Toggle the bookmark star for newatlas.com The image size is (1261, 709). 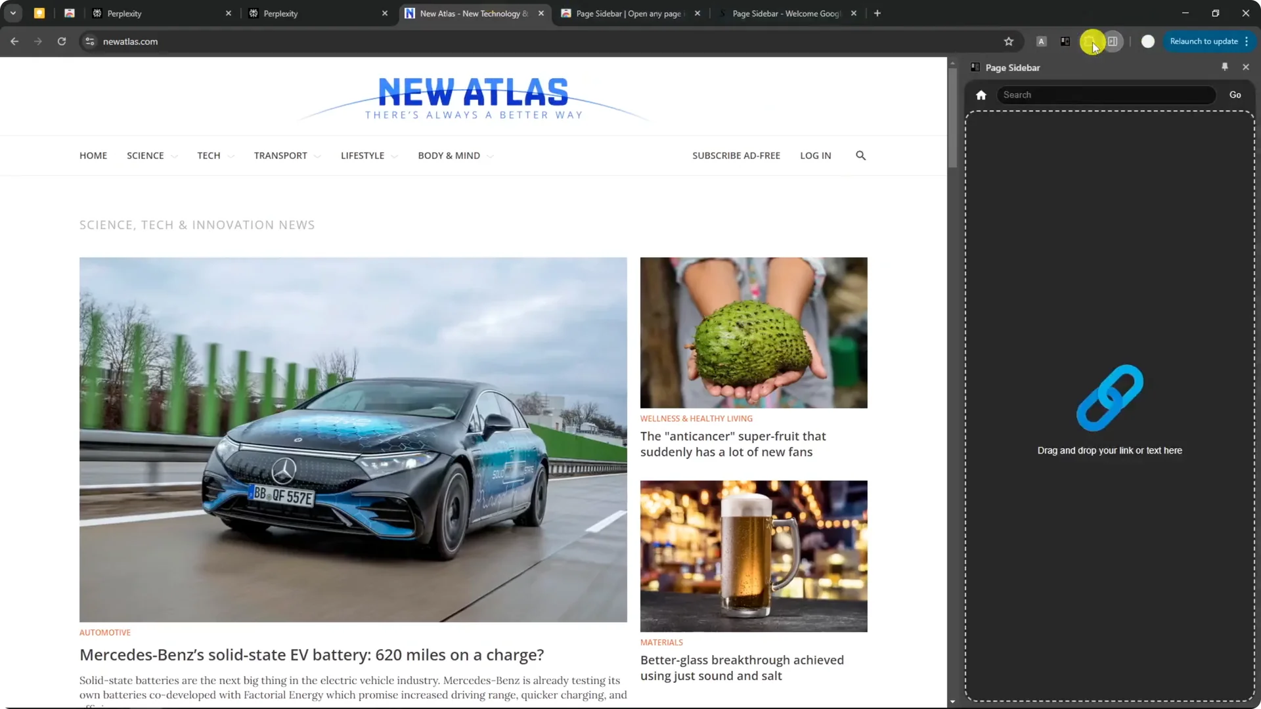coord(1009,41)
